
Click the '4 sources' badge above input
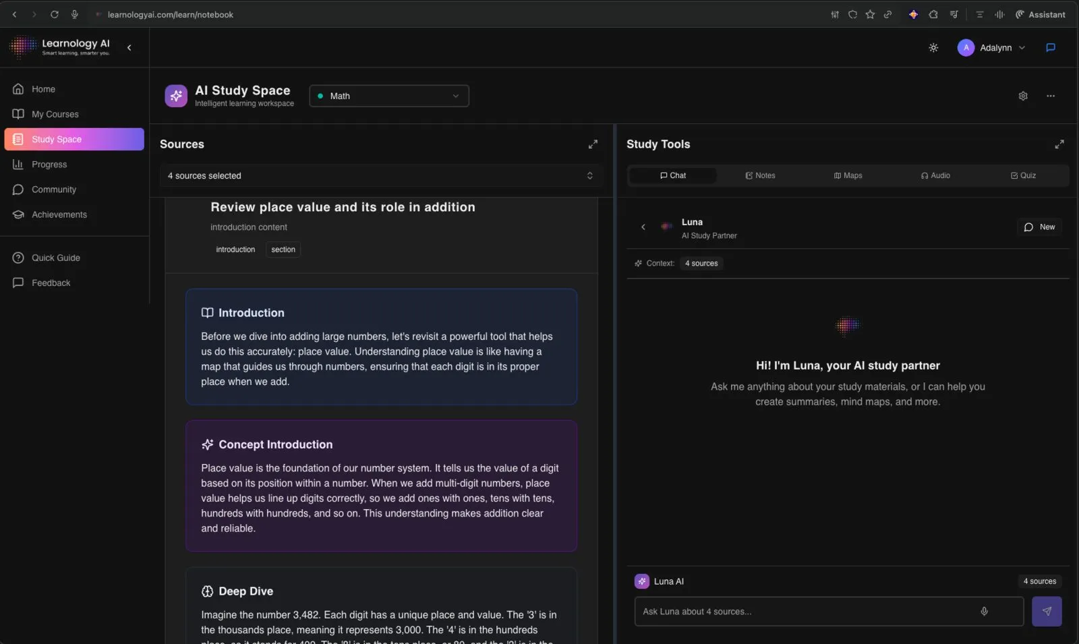1040,581
